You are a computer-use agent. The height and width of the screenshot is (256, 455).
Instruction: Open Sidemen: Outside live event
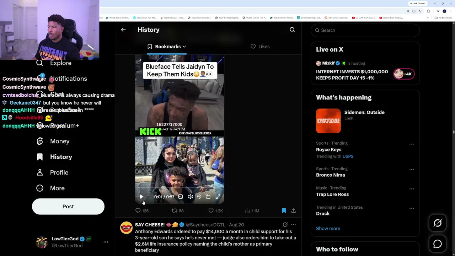364,112
